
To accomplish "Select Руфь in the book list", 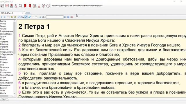I will tap(3, 39).
